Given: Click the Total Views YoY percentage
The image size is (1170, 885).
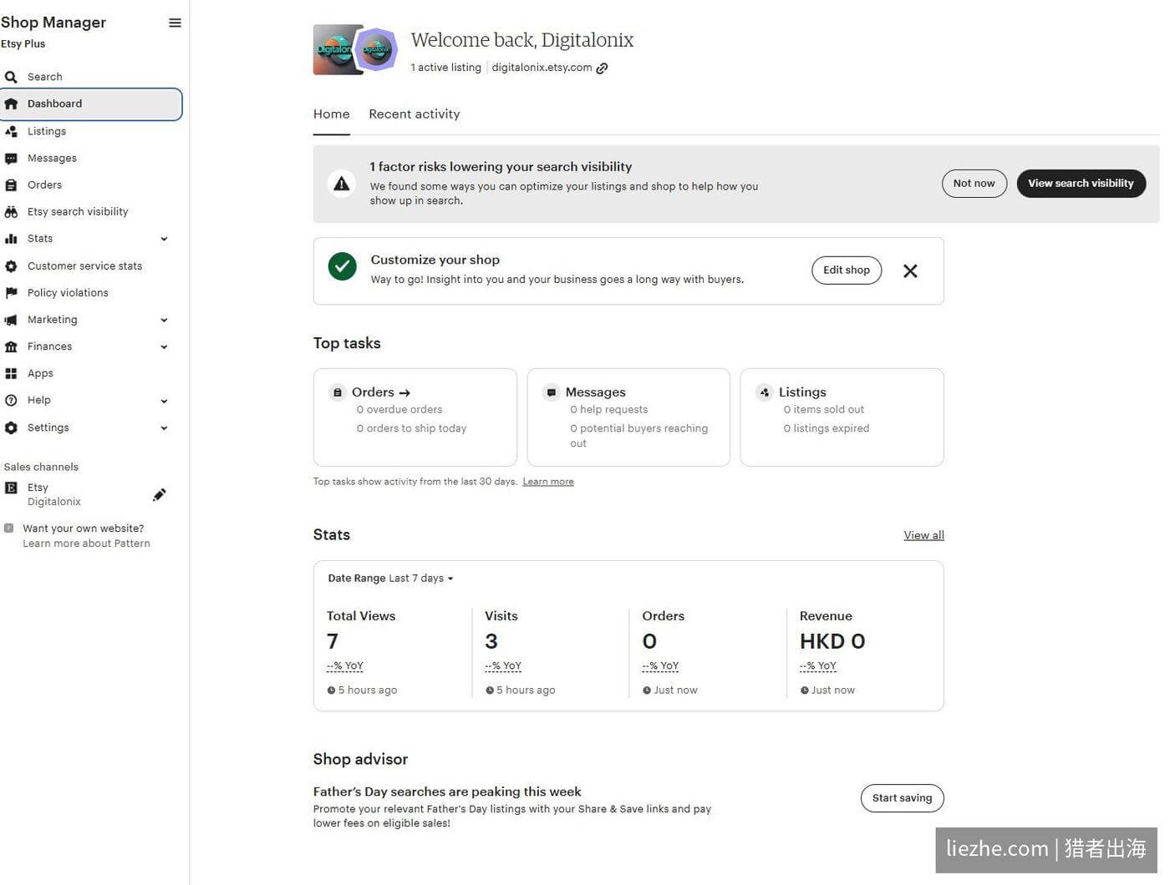Looking at the screenshot, I should 345,666.
